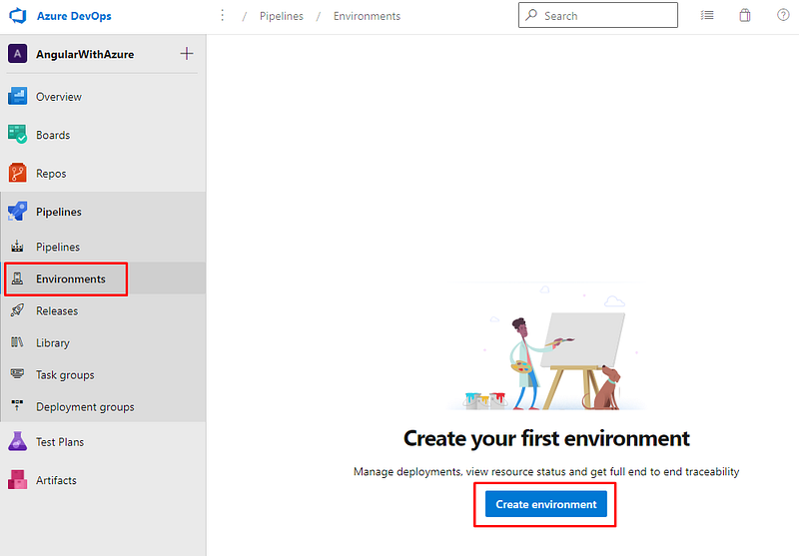Click the 'Manage deployments' description text
The image size is (799, 556).
coord(546,472)
